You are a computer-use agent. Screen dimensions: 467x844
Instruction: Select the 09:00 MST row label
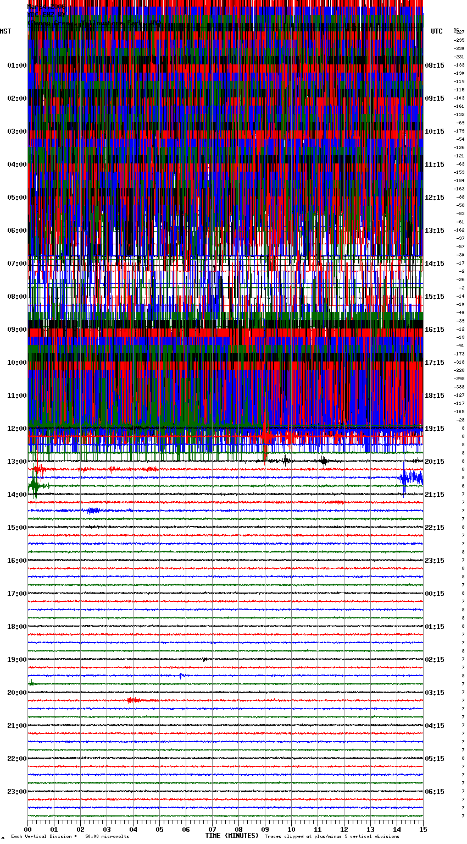click(x=17, y=330)
